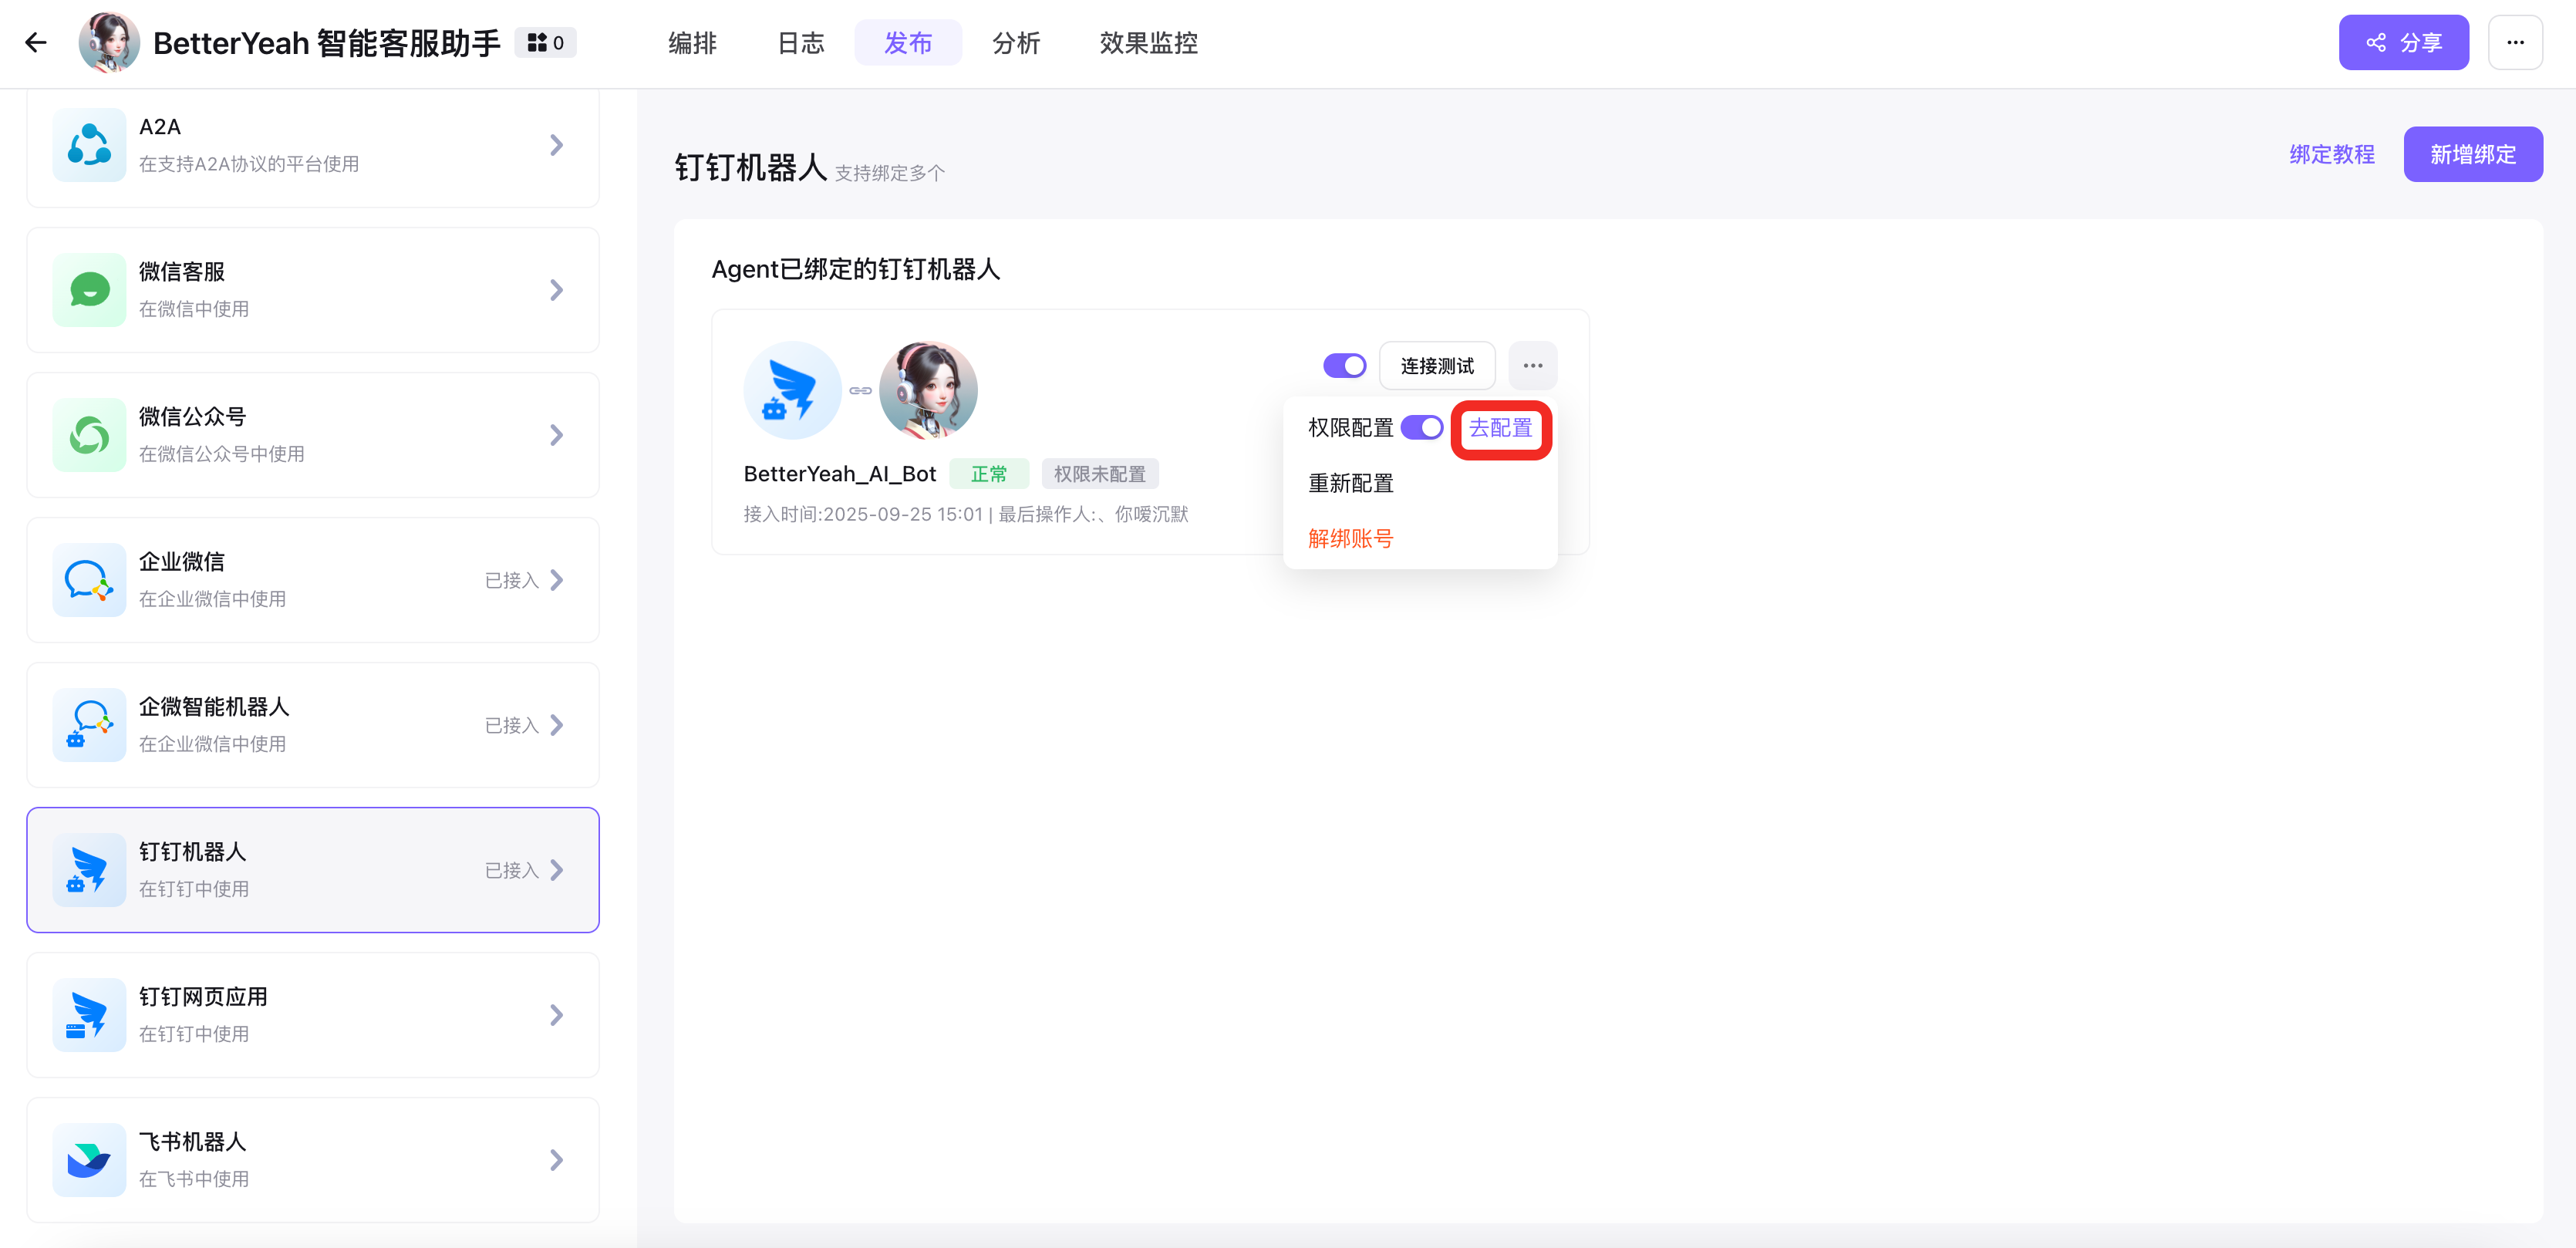This screenshot has width=2576, height=1248.
Task: Expand the 微信客服 channel chevron
Action: (557, 290)
